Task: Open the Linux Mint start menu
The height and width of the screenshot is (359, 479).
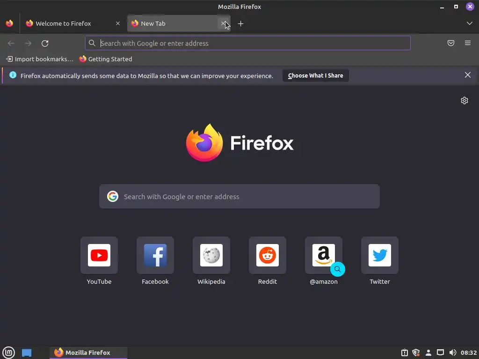Action: point(8,352)
